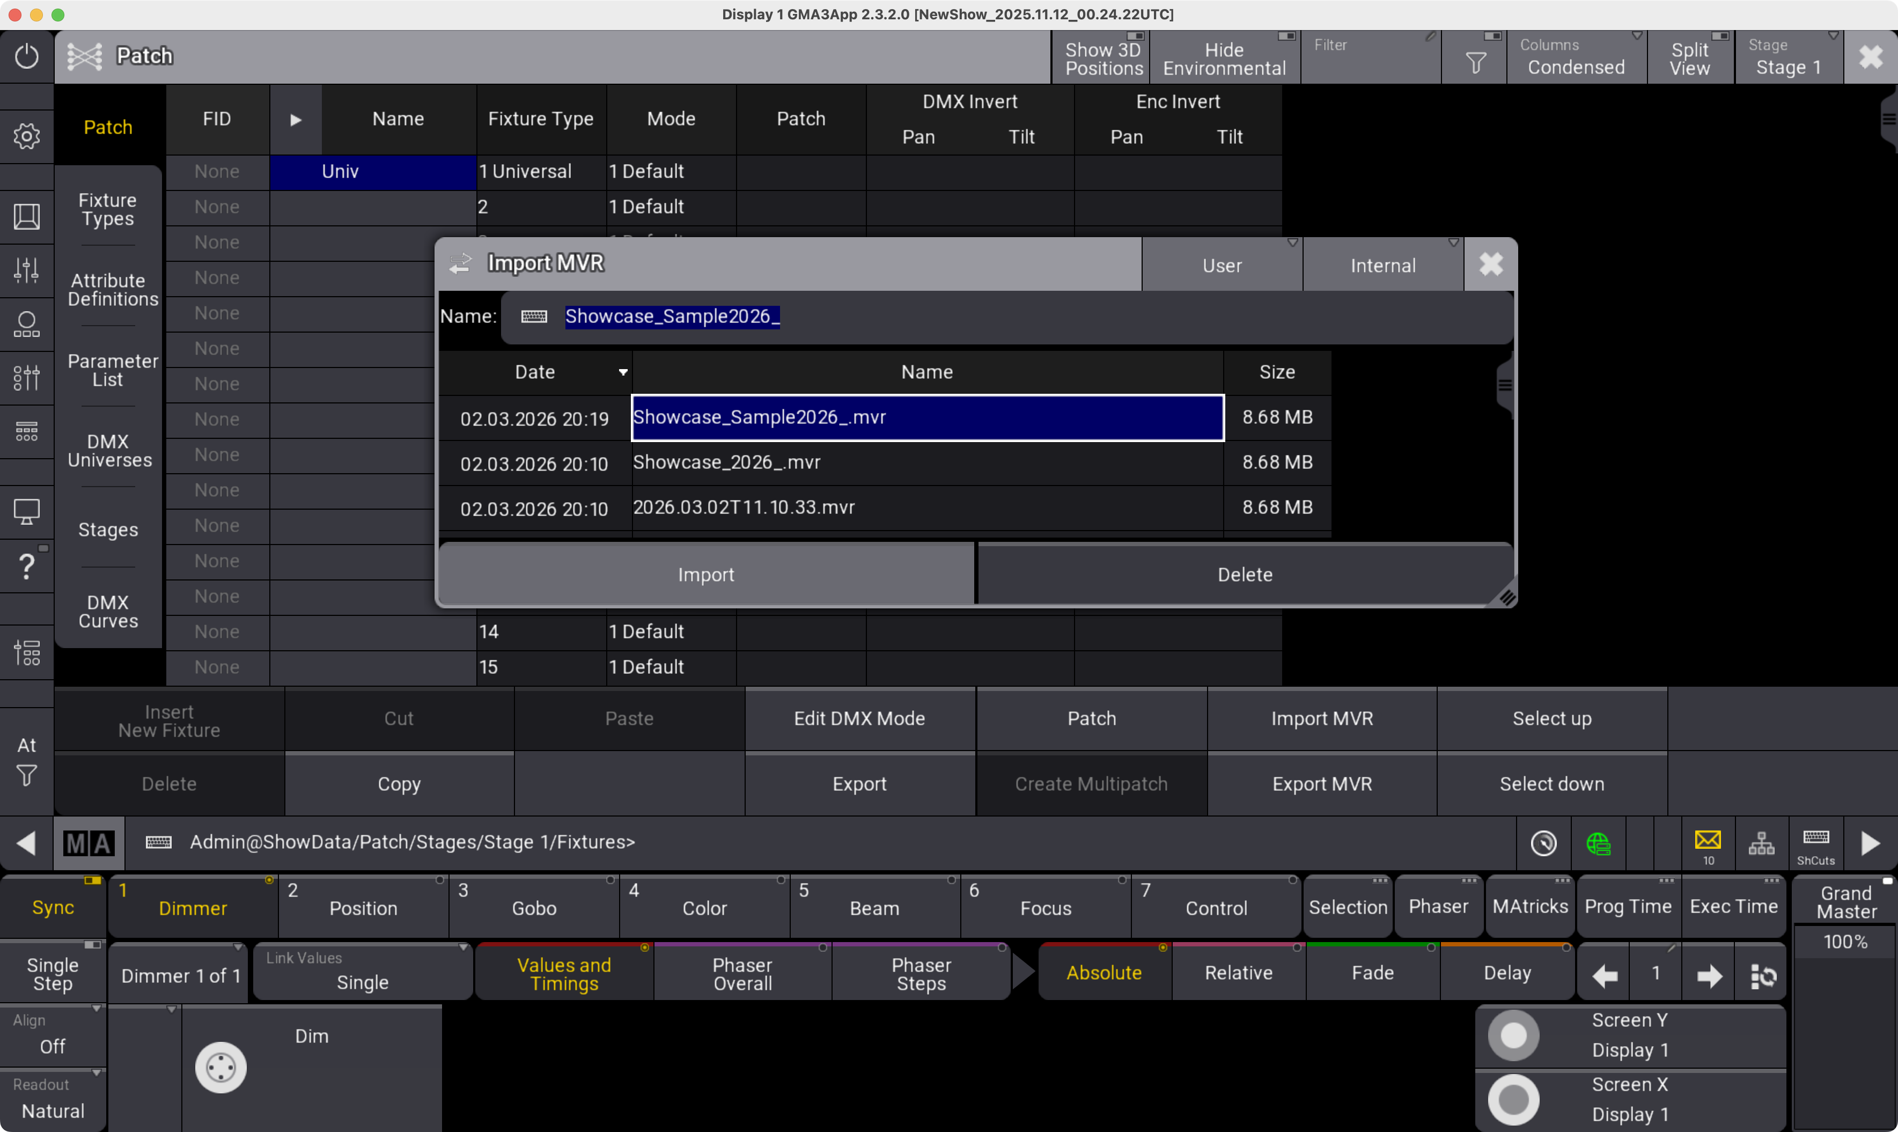Select the Fixture Types tab
Screen dimensions: 1898x1132
[x=107, y=209]
